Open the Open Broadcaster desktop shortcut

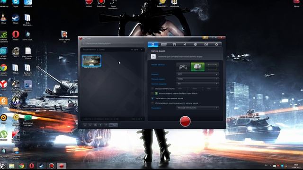(x=113, y=4)
